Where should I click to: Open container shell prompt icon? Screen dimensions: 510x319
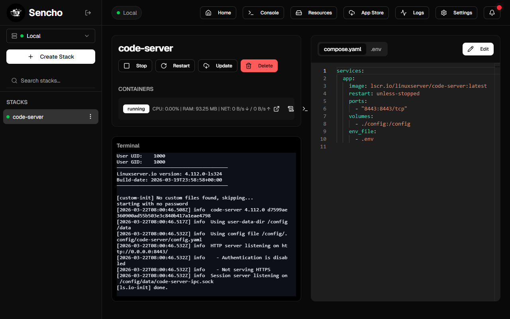pyautogui.click(x=305, y=109)
